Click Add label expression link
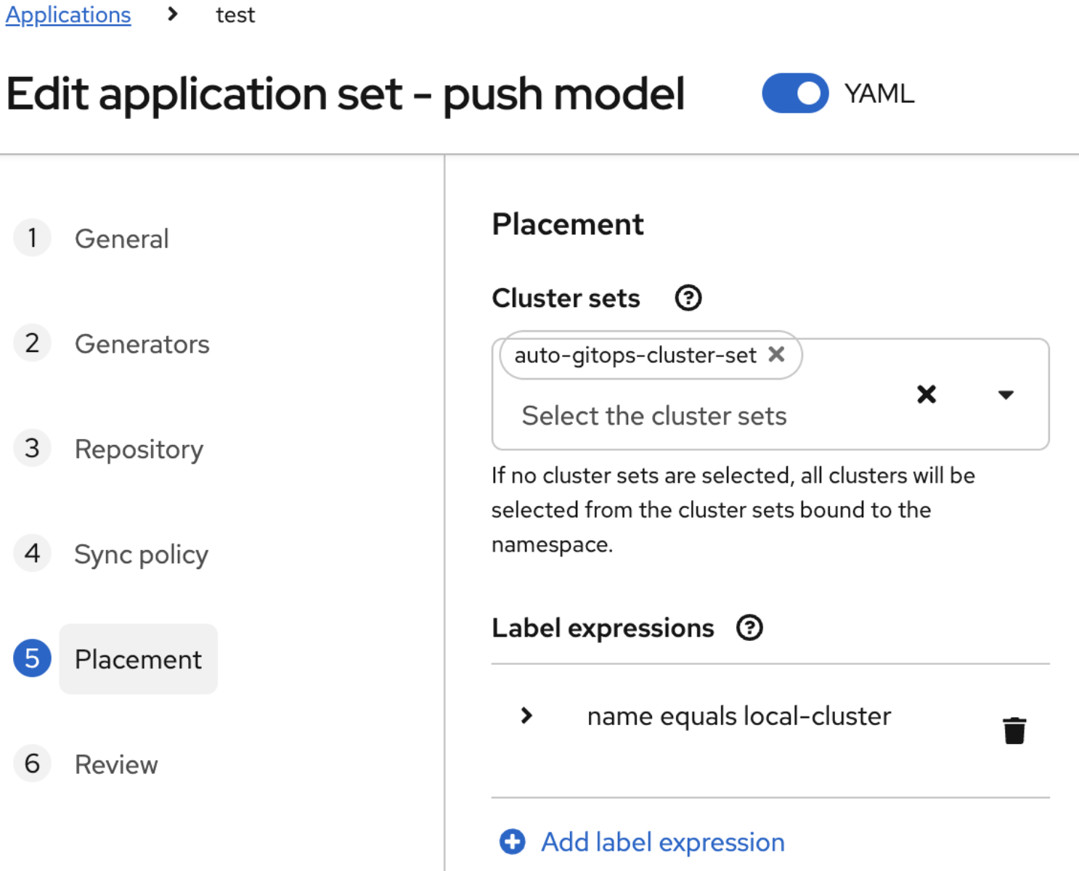Image resolution: width=1079 pixels, height=871 pixels. [x=663, y=842]
